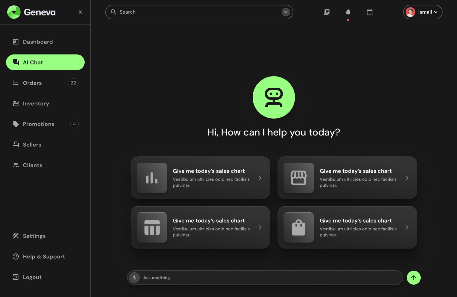The height and width of the screenshot is (297, 457).
Task: Open the notifications bell
Action: click(348, 12)
